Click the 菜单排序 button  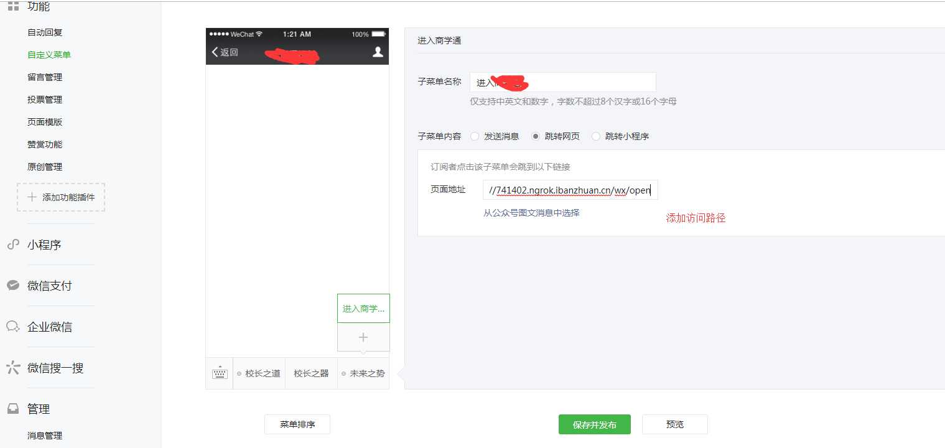pos(297,424)
